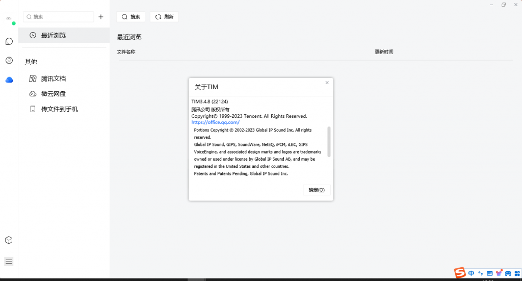Open the contacts person icon in sidebar
This screenshot has width=522, height=281.
[9, 60]
